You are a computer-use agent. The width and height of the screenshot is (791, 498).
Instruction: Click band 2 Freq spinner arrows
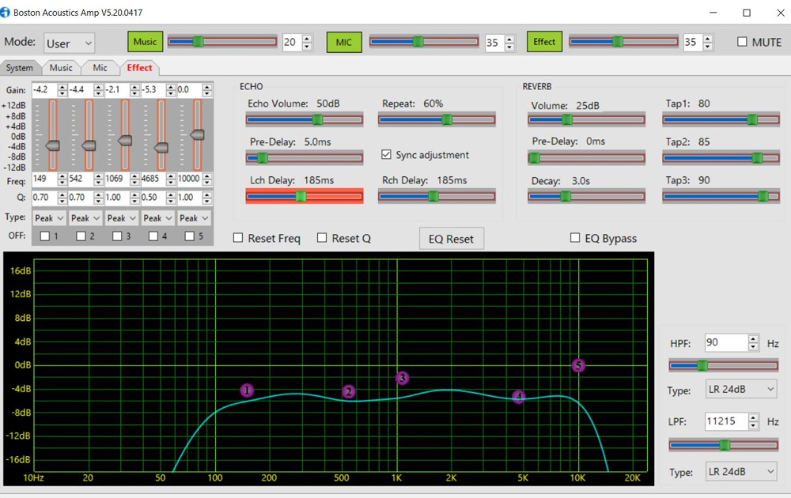[x=98, y=179]
